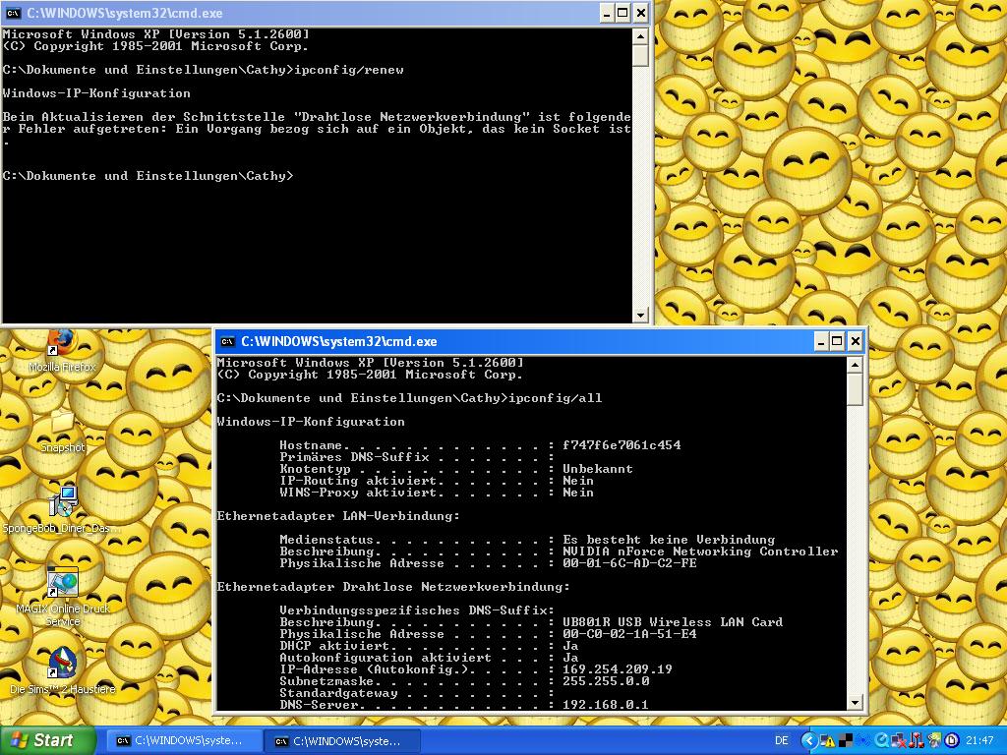Click the taskbar clock showing 21:47
The width and height of the screenshot is (1007, 755).
(979, 741)
